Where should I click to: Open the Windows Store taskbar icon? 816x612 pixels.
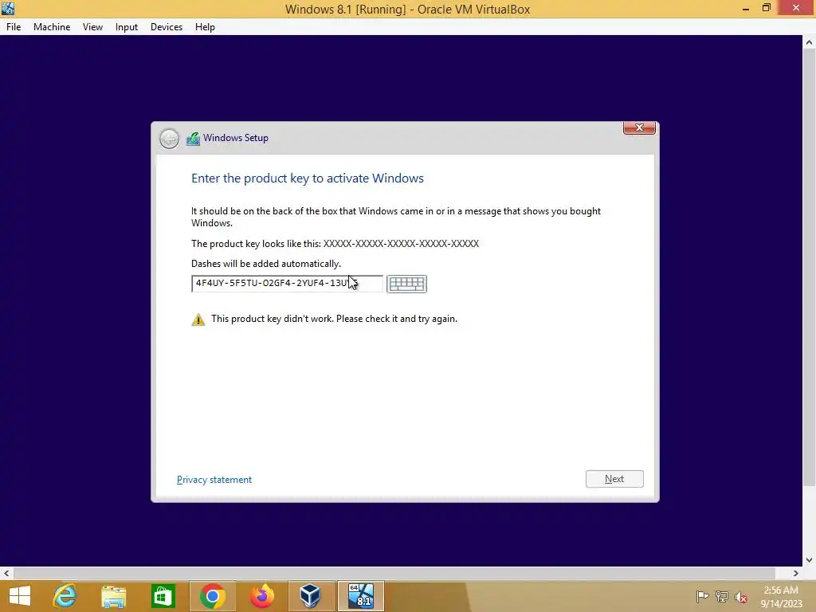pyautogui.click(x=163, y=596)
